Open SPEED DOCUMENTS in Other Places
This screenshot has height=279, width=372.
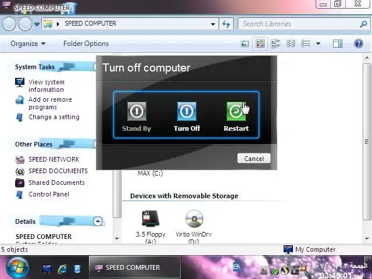(x=58, y=171)
